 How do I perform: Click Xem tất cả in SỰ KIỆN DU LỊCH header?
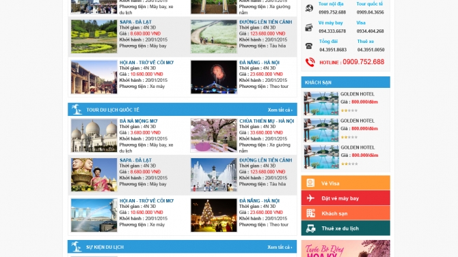point(280,247)
